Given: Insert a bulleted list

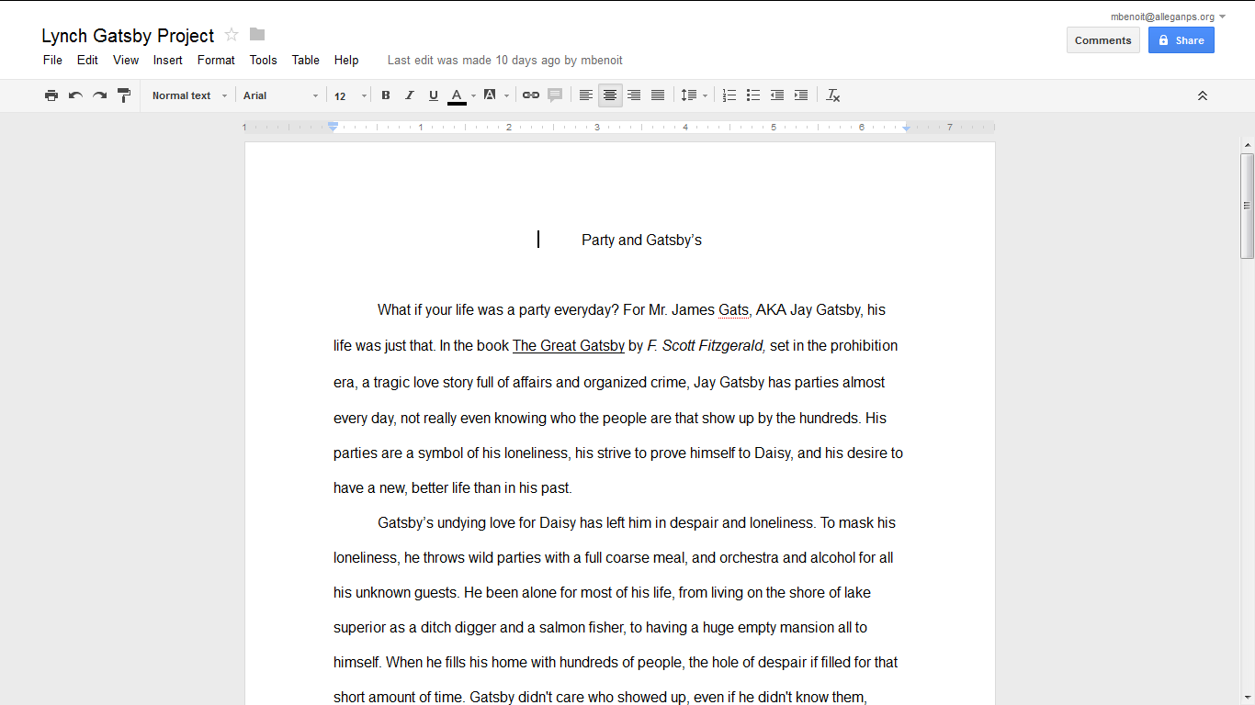Looking at the screenshot, I should tap(753, 95).
